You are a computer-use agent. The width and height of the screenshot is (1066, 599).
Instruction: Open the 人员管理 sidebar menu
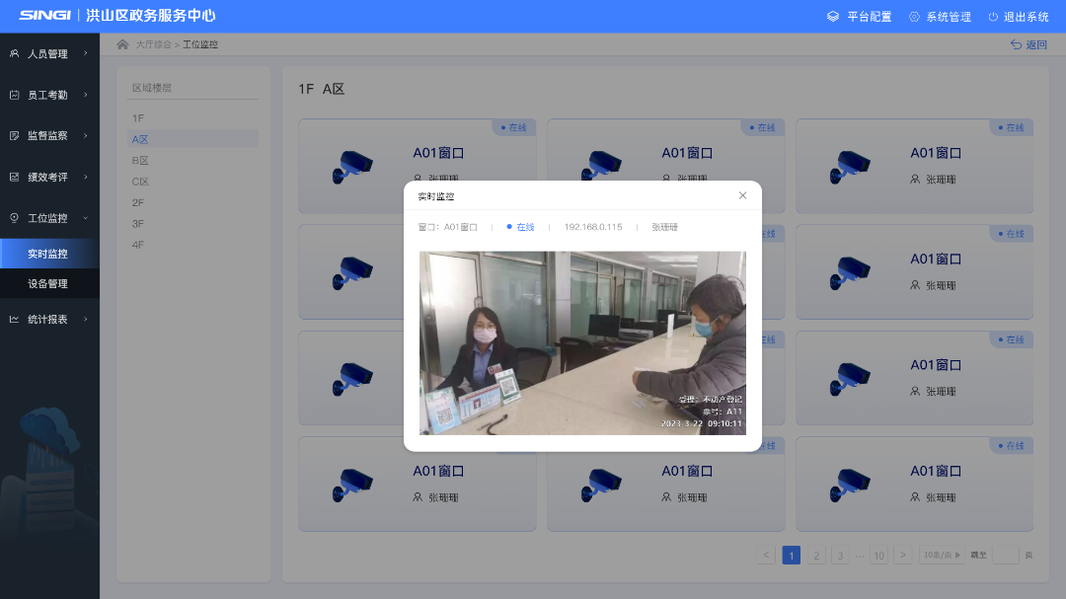click(x=49, y=53)
